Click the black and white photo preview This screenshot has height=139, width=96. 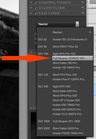point(9,69)
